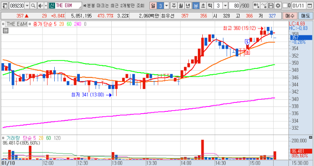Open the day interval dropdown next to 일
Screen dimensions: 314x166
point(166,6)
